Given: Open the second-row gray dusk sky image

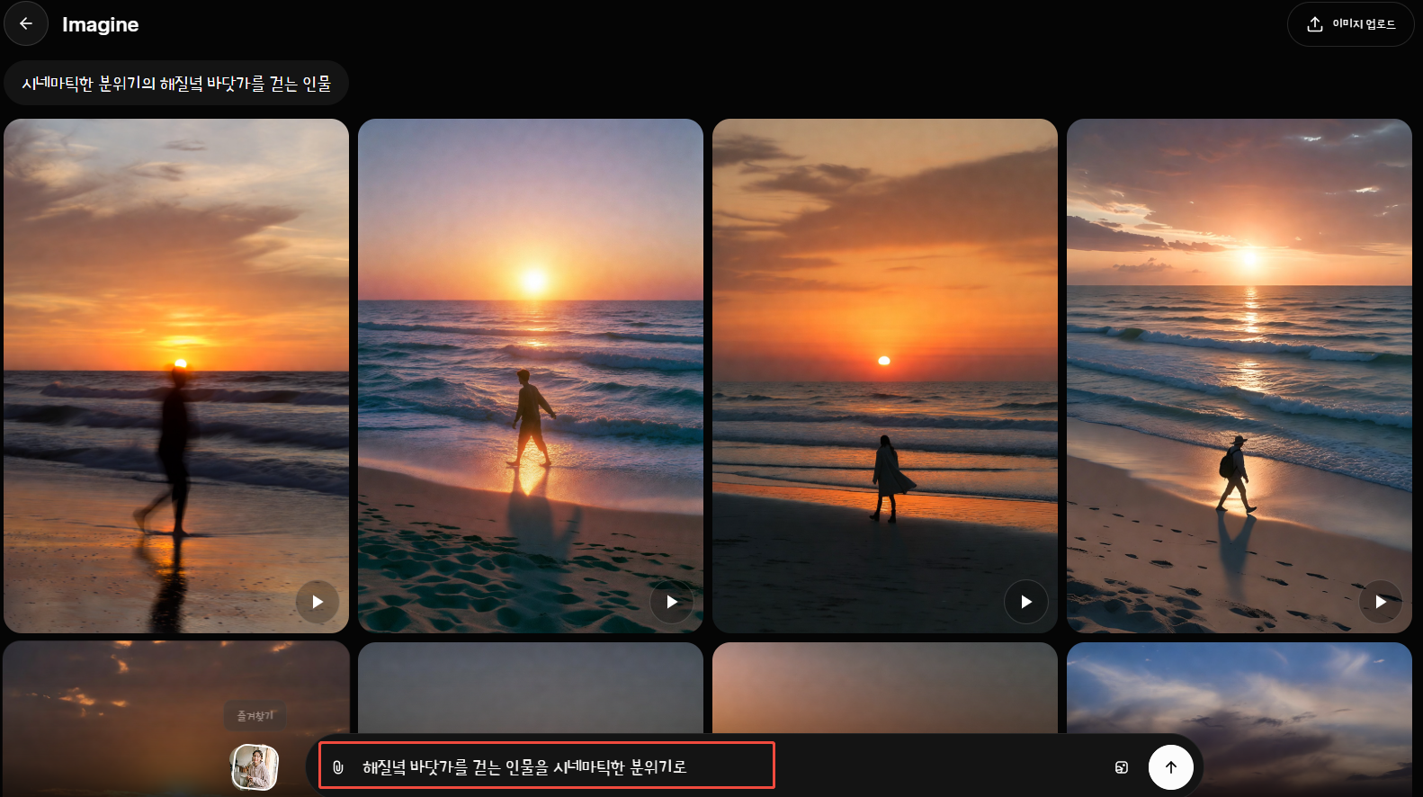Looking at the screenshot, I should [531, 688].
